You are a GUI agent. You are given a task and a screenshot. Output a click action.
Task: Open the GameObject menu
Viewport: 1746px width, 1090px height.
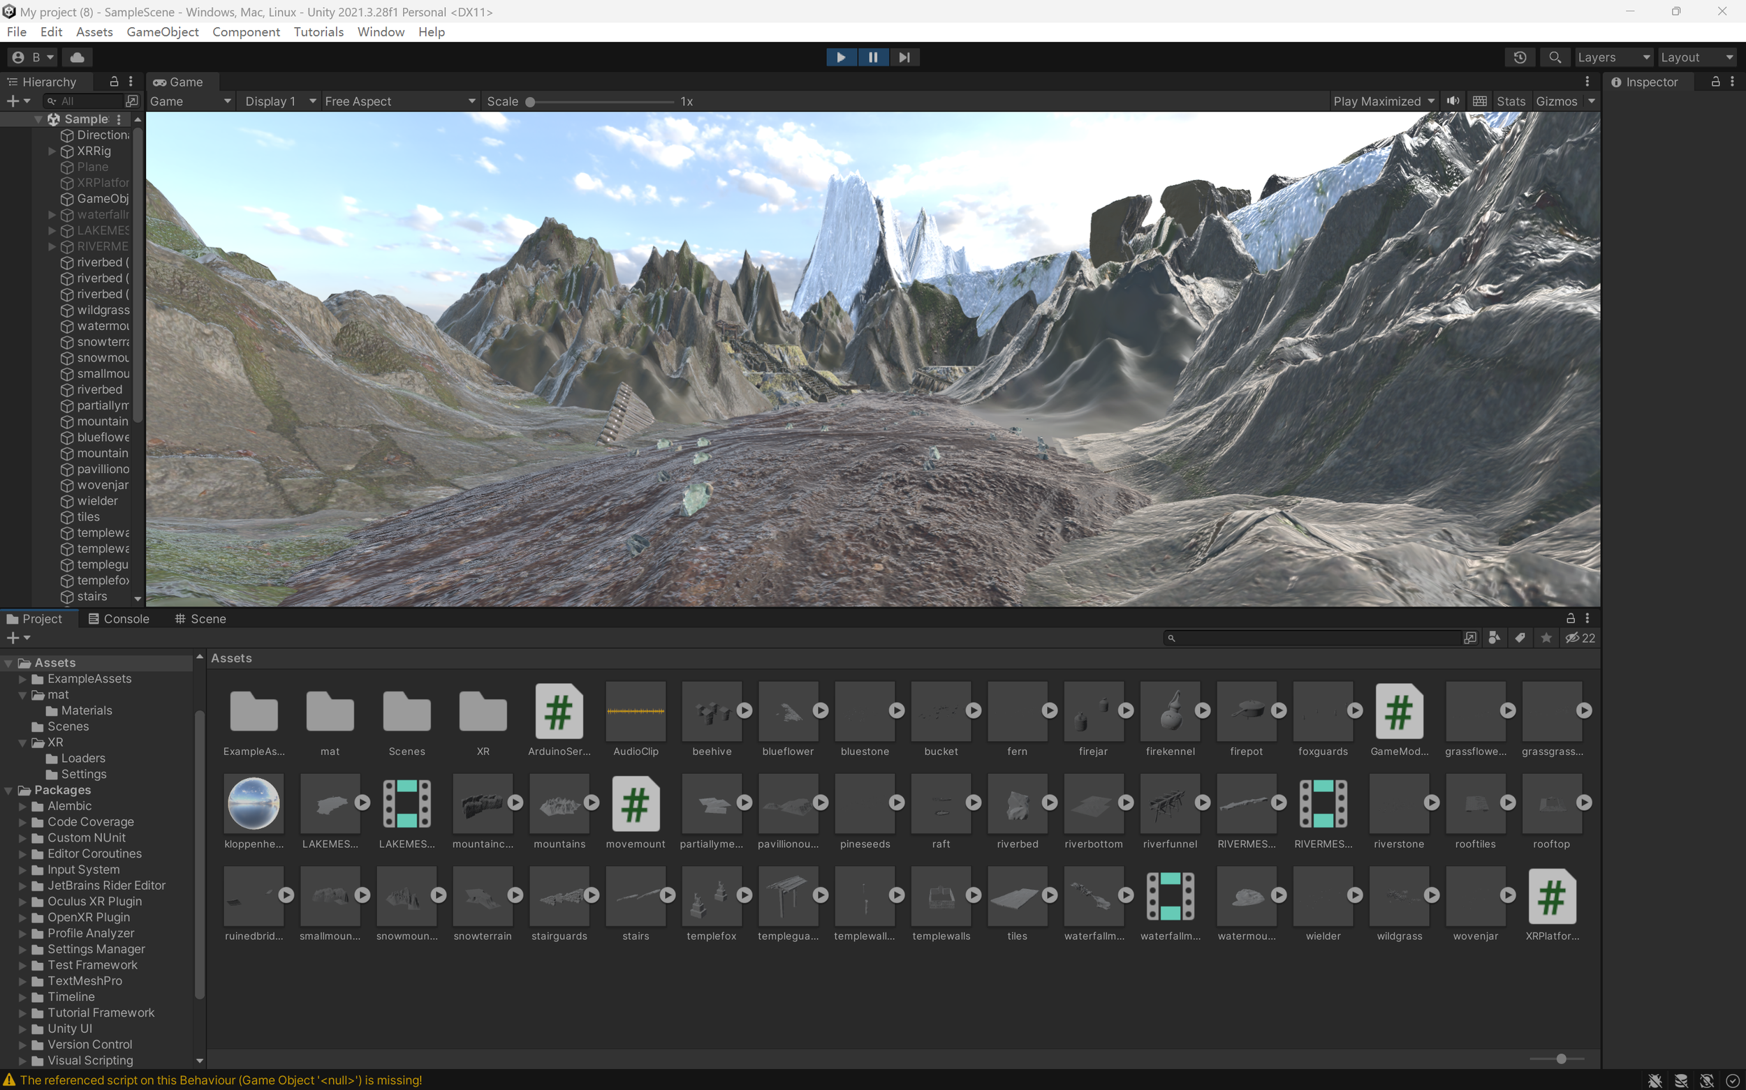coord(162,31)
